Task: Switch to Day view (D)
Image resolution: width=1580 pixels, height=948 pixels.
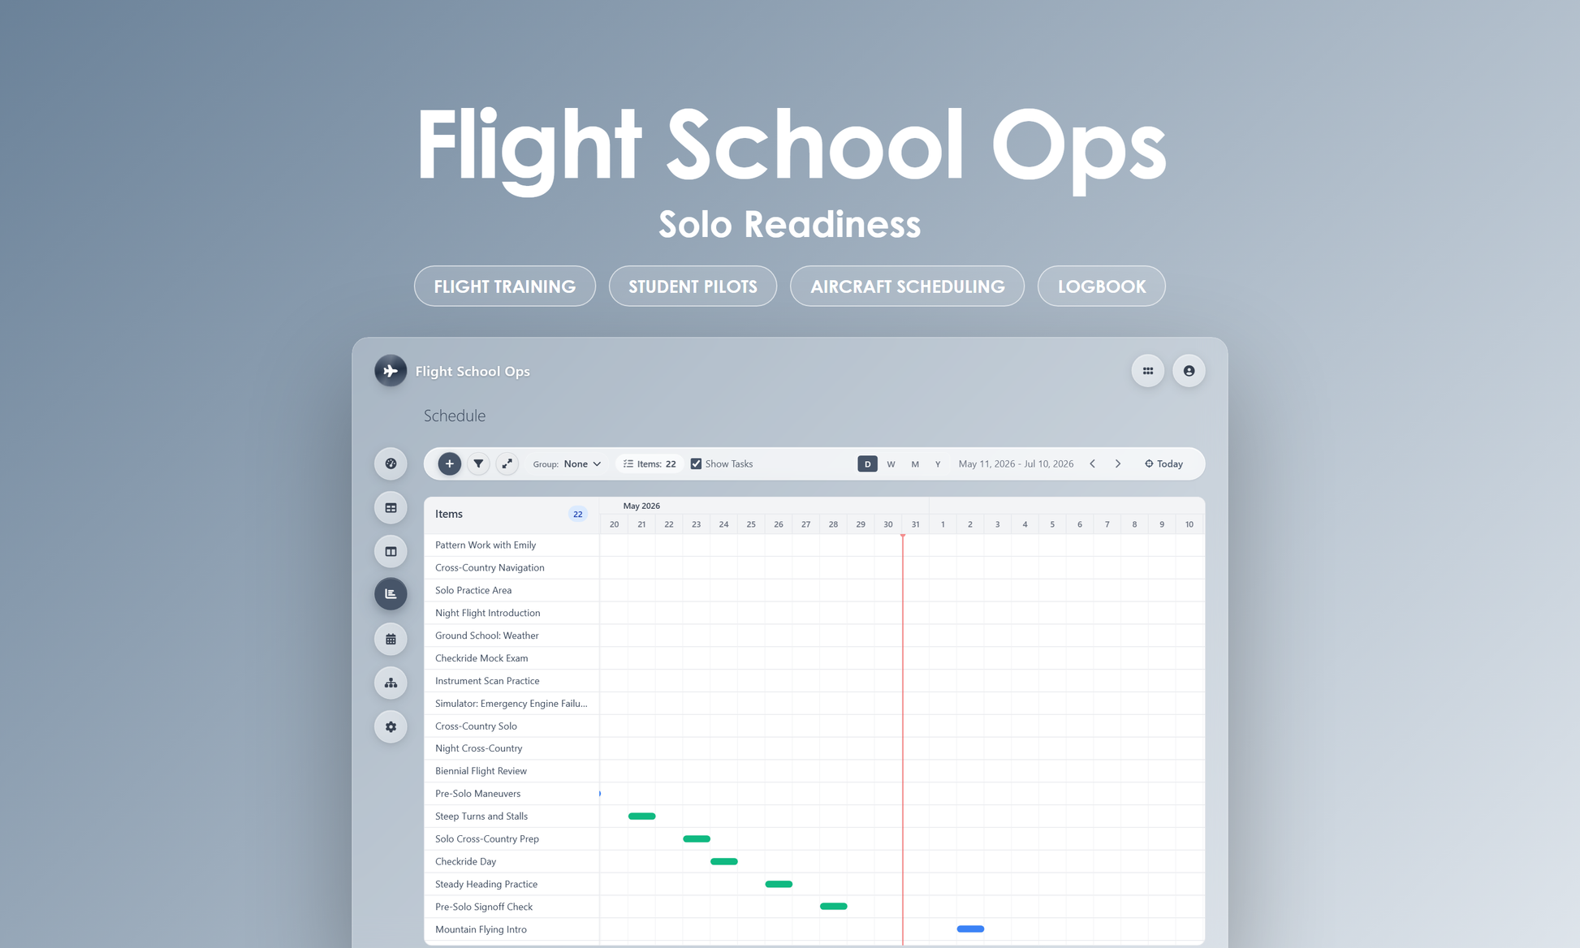Action: [x=867, y=463]
